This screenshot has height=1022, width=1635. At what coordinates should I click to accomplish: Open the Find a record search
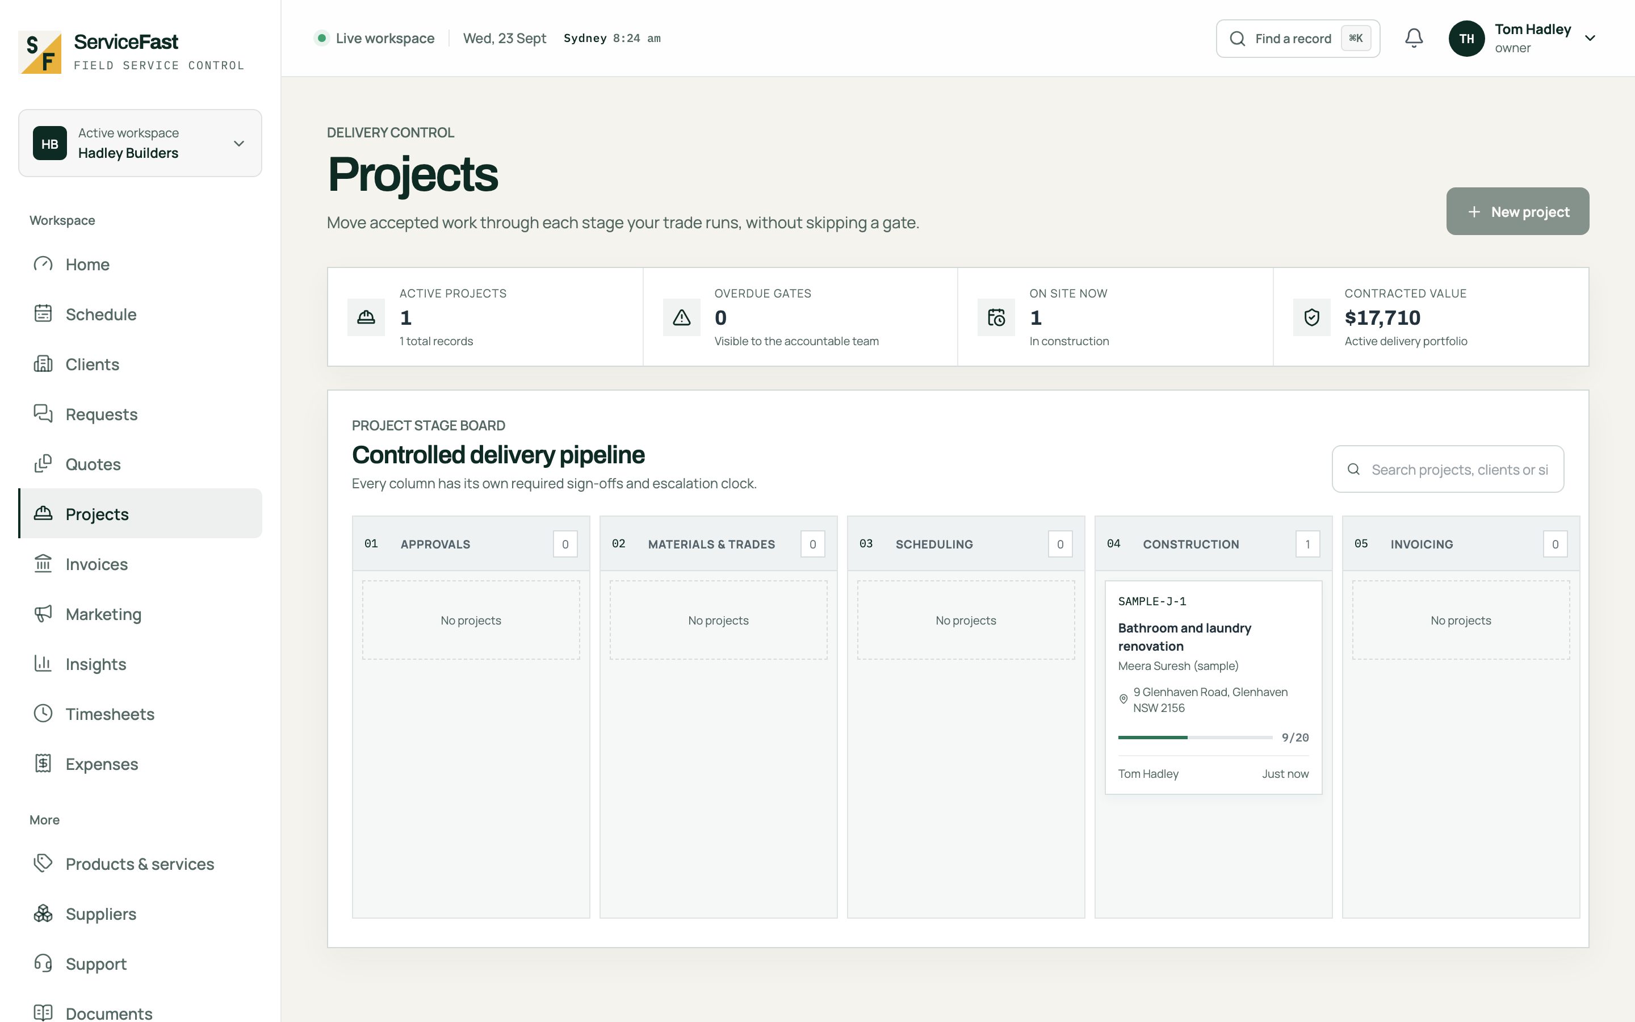click(1298, 39)
